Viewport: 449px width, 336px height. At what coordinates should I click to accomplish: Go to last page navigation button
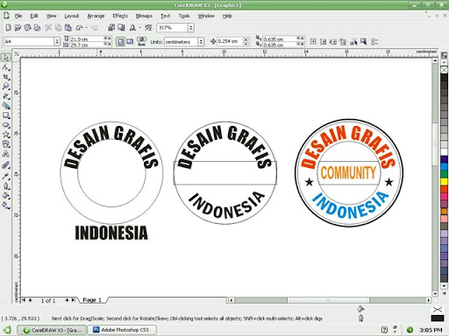(73, 300)
